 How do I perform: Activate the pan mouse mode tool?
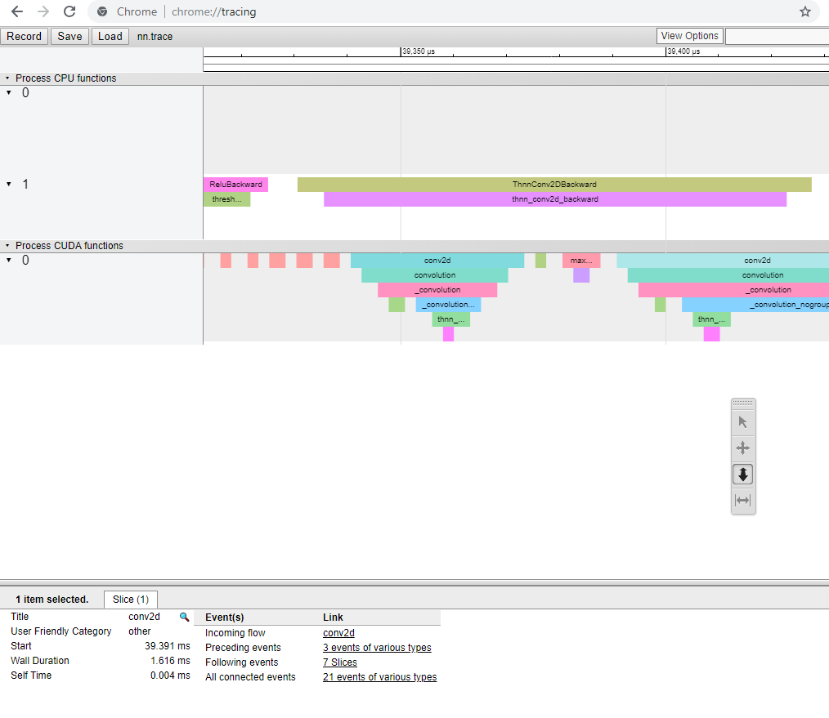coord(743,448)
